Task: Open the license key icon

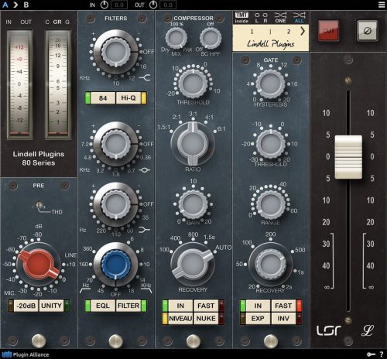Action: (x=371, y=354)
